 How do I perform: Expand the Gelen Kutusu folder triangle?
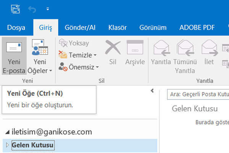(x=7, y=145)
